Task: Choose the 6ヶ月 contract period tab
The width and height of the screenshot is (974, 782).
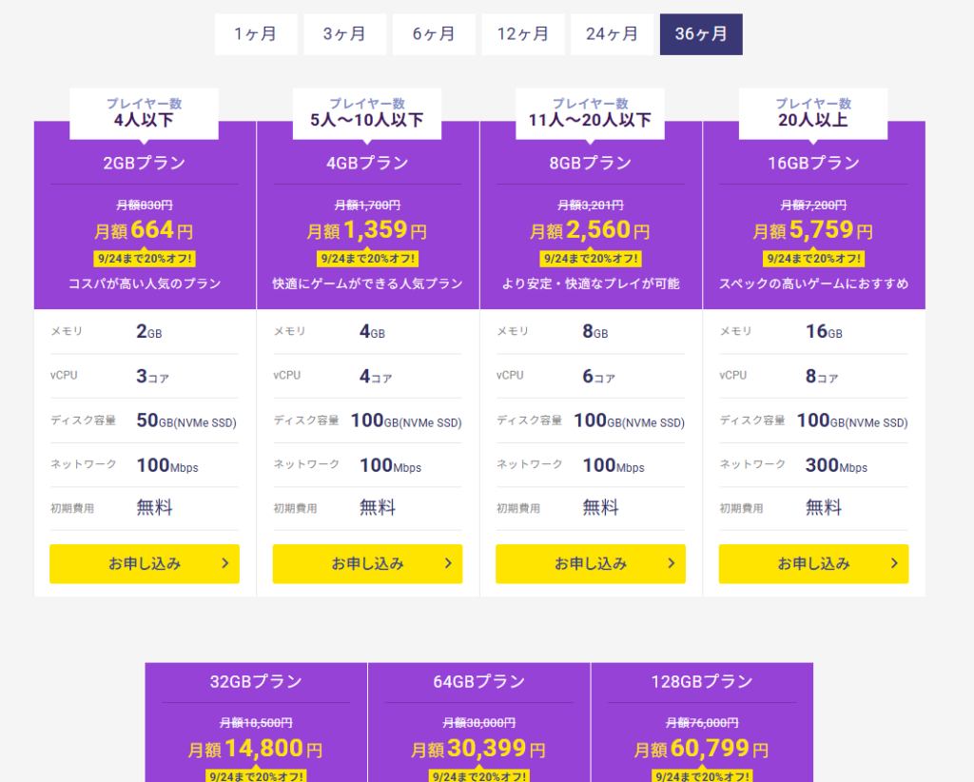Action: (434, 34)
